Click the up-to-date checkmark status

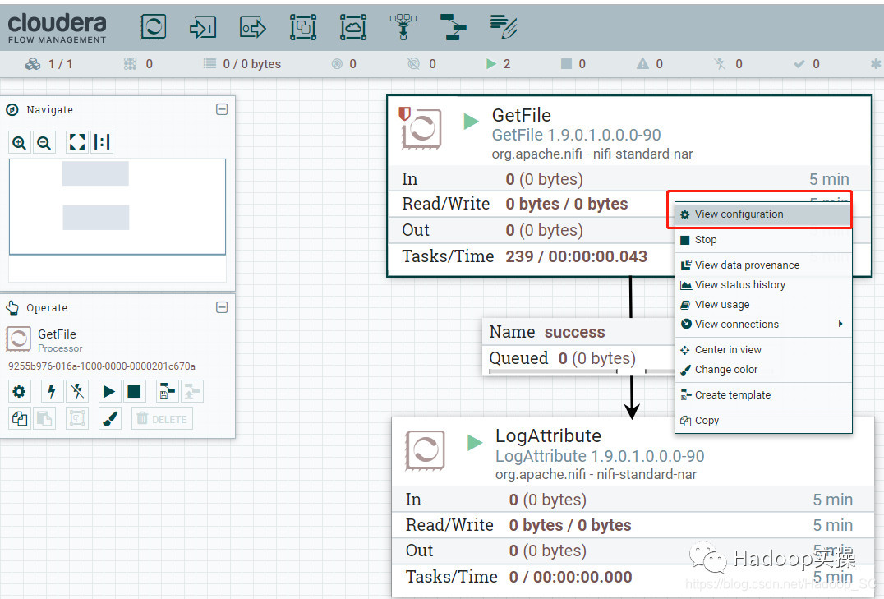(x=806, y=64)
